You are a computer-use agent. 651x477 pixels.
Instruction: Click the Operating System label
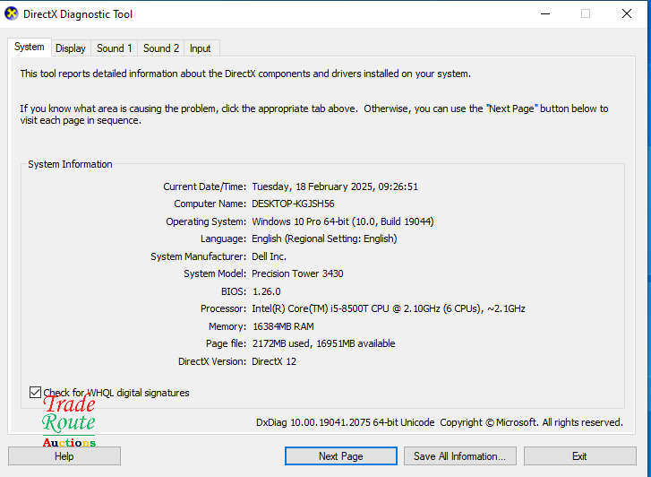(206, 221)
